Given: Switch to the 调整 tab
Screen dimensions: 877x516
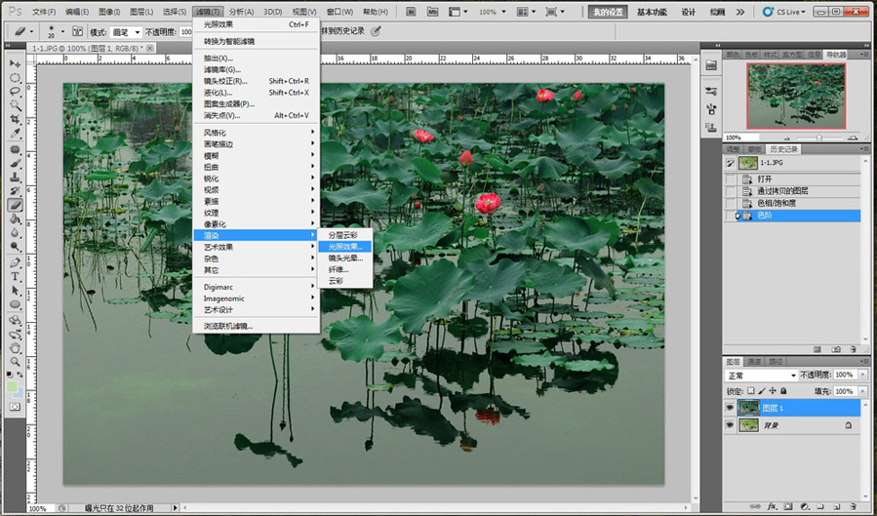Looking at the screenshot, I should (x=733, y=149).
